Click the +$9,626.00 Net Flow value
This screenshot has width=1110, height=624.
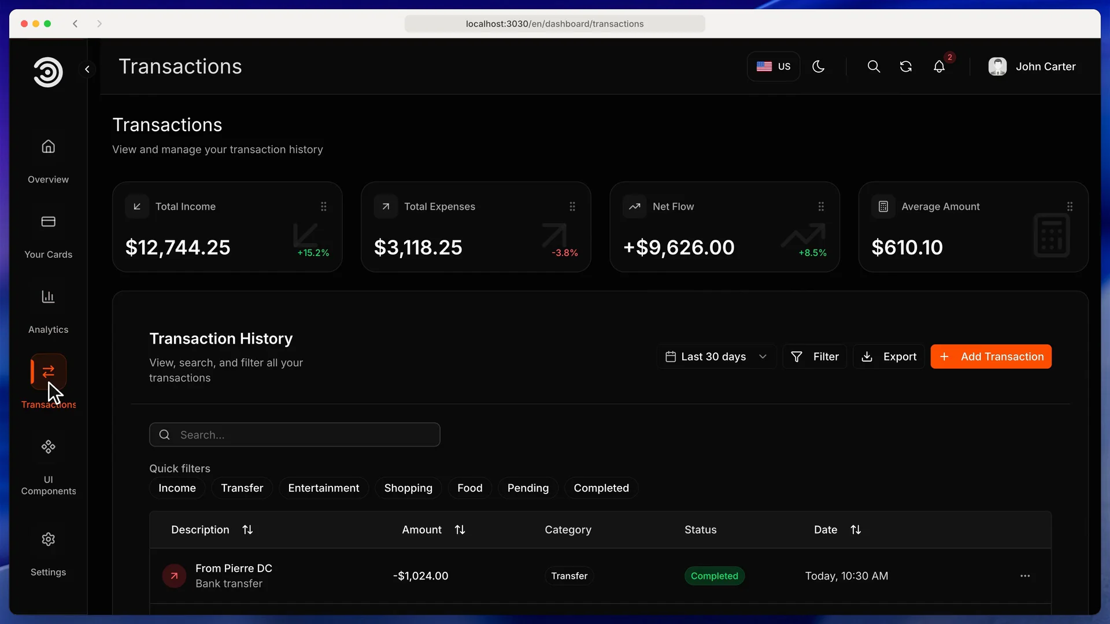tap(679, 247)
